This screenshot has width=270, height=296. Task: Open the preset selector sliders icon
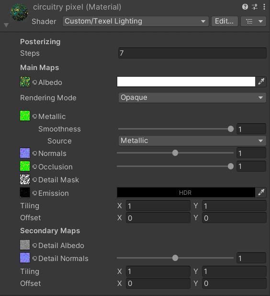pos(255,7)
